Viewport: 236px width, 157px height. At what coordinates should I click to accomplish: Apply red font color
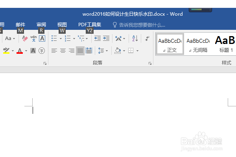click(20, 51)
